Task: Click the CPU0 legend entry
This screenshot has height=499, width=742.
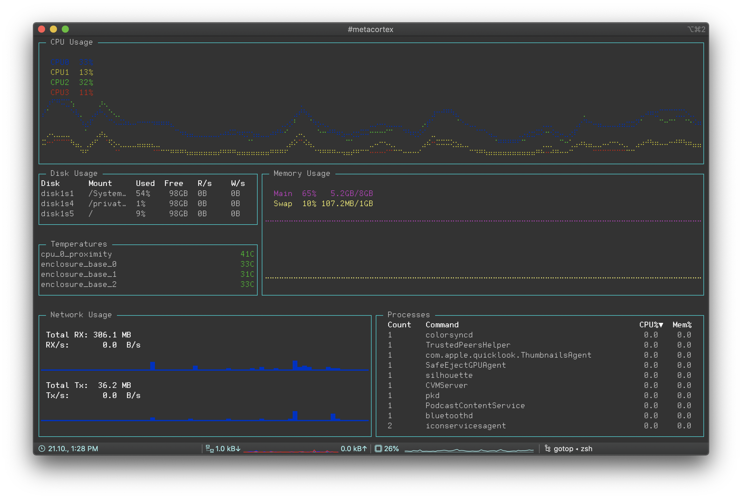Action: pos(72,62)
